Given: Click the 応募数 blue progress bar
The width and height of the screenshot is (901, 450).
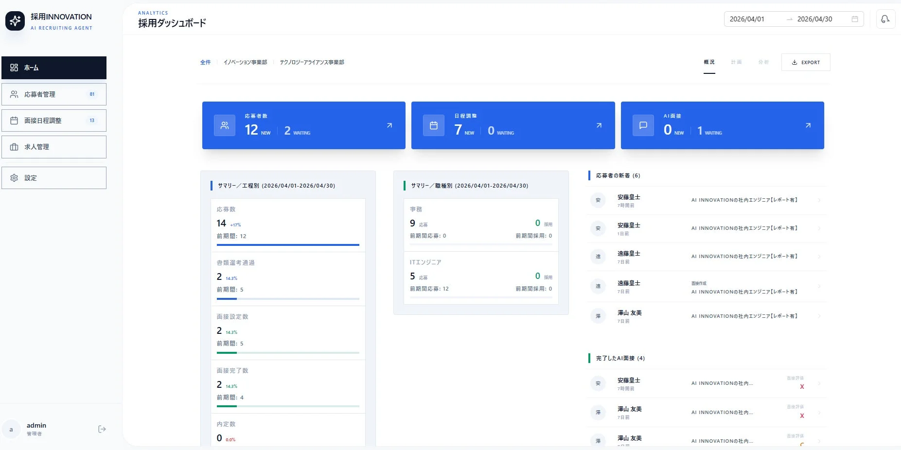Looking at the screenshot, I should [288, 245].
